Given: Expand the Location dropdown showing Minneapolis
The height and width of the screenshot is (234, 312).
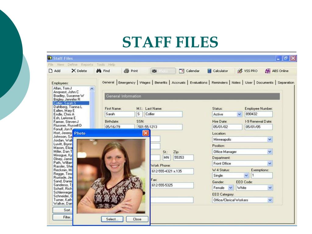Looking at the screenshot, I should (x=270, y=139).
